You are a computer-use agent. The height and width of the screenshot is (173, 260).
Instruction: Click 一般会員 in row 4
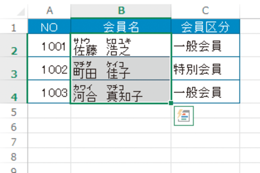tap(205, 92)
